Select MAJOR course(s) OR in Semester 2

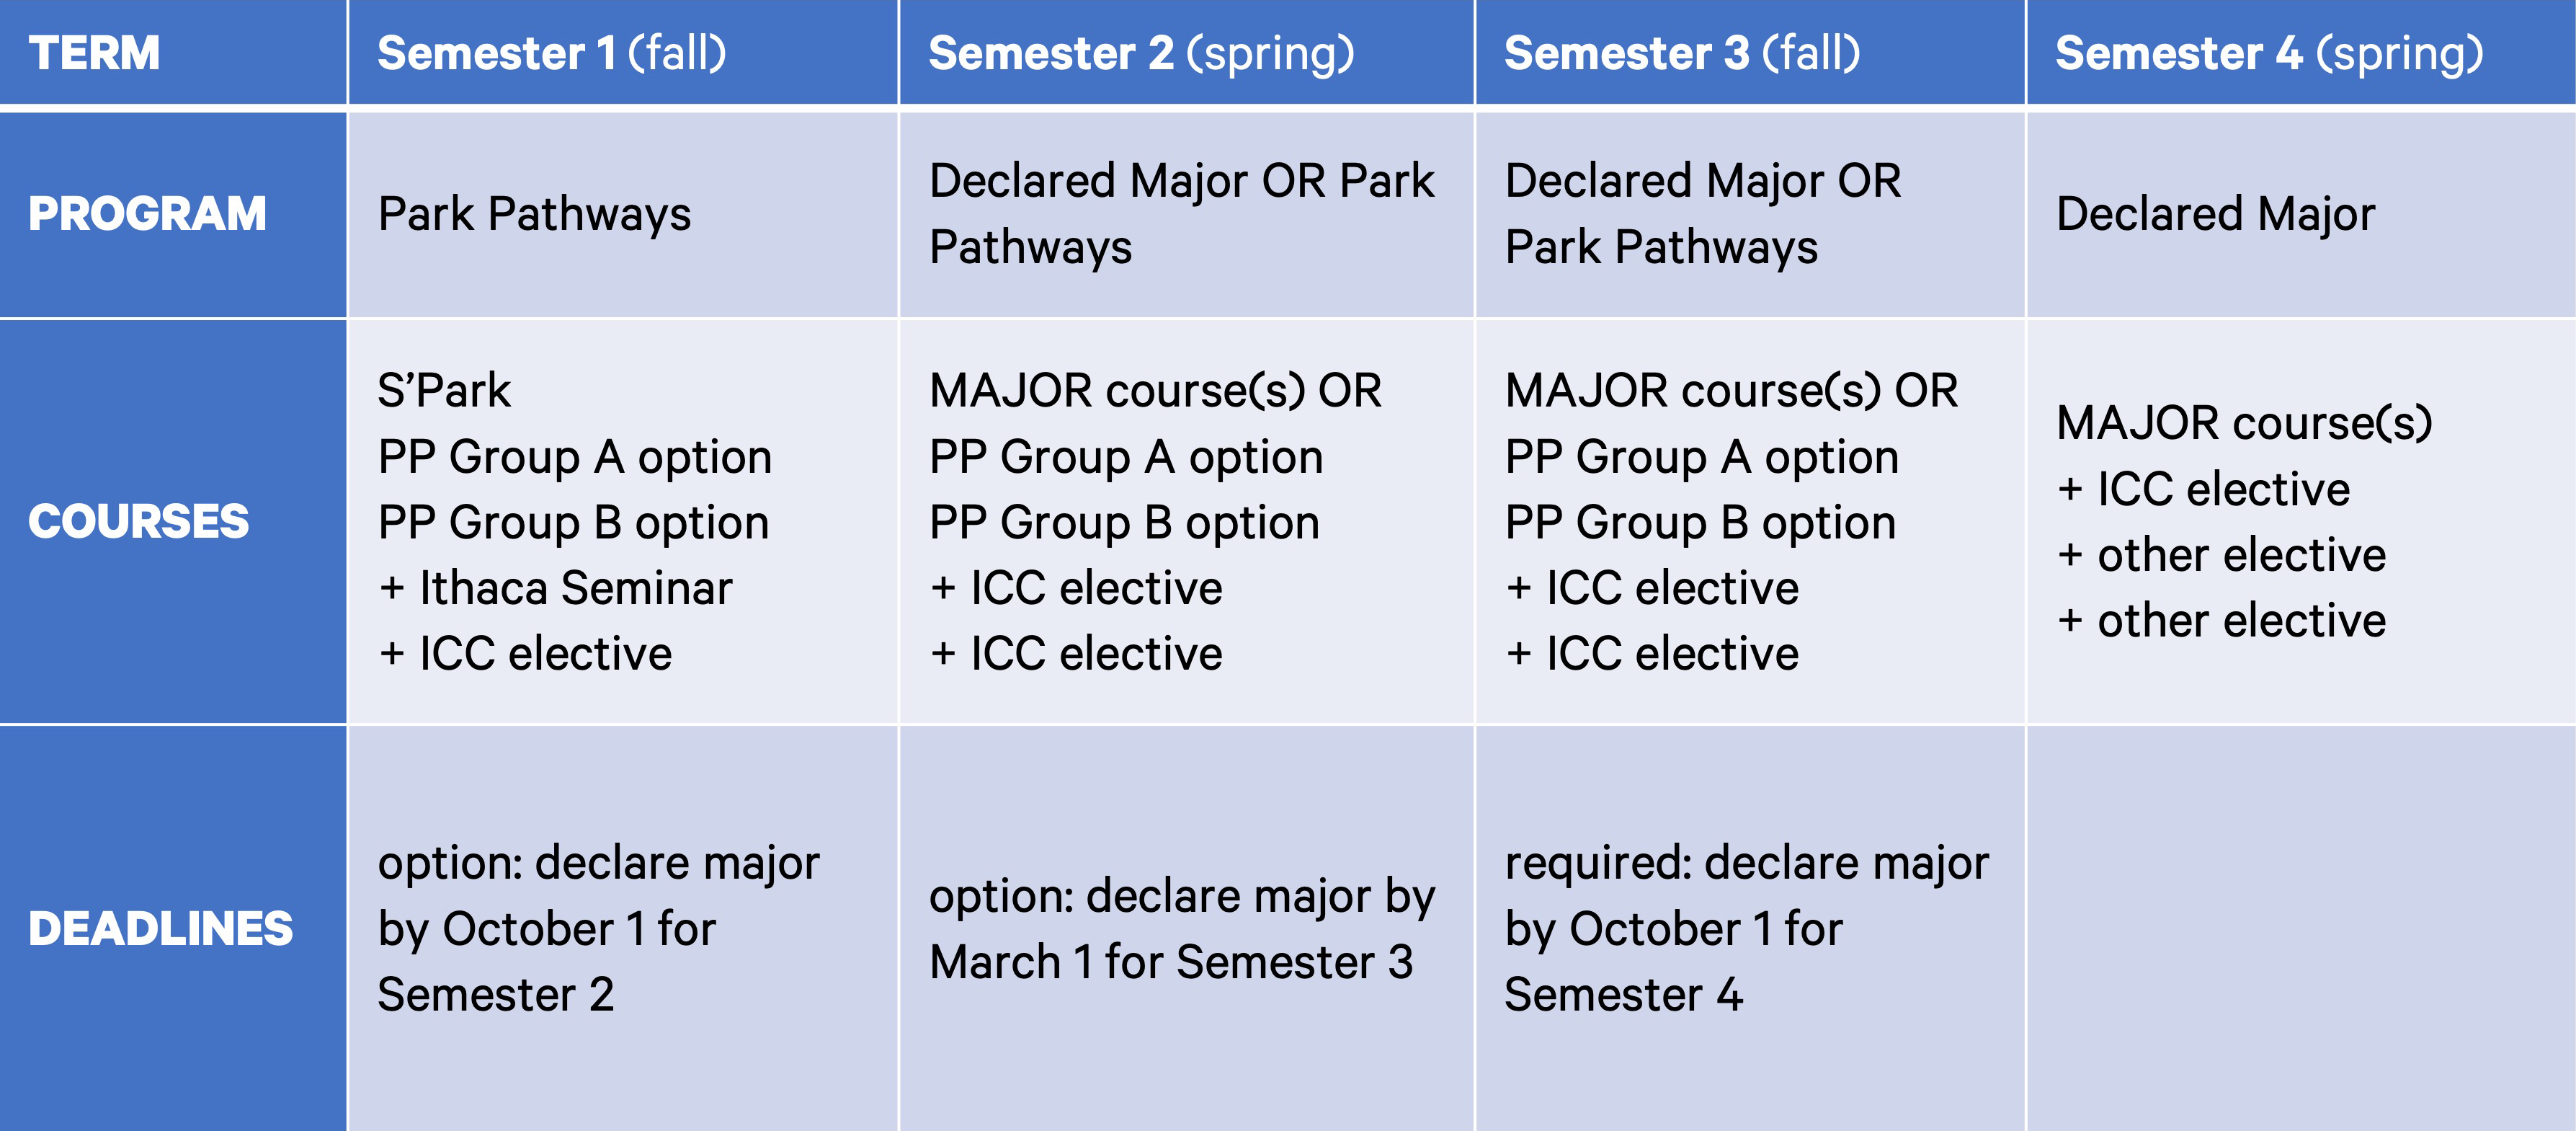[1155, 390]
